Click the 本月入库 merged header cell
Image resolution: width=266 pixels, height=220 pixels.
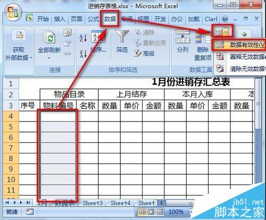point(197,94)
